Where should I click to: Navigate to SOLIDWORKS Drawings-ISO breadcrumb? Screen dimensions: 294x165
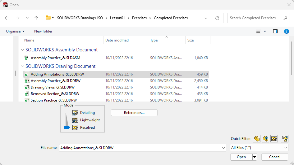click(x=80, y=18)
